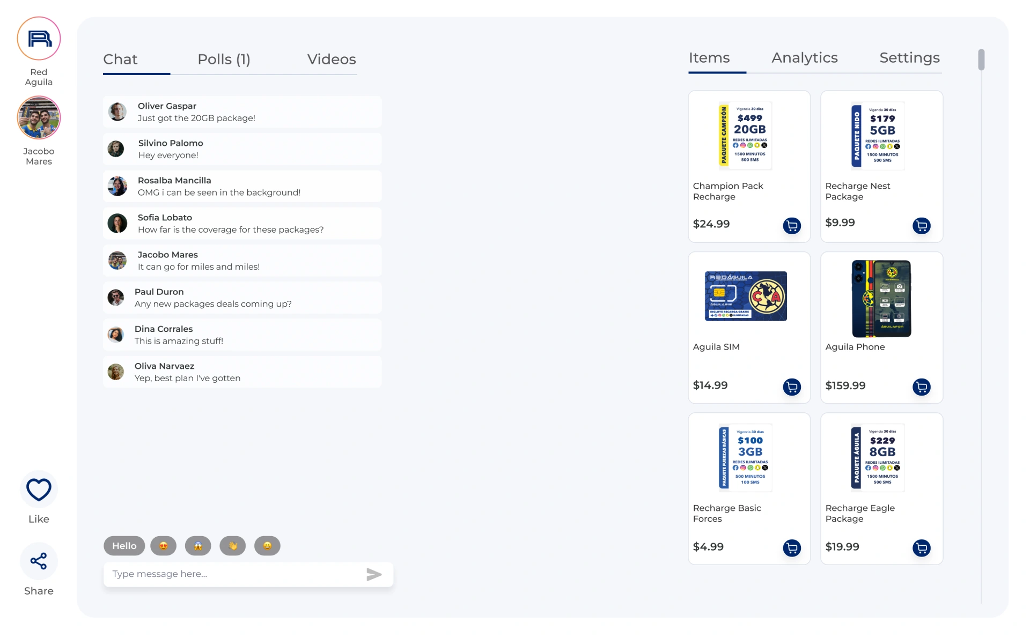The image size is (1030, 638).
Task: Add Champion Pack Recharge to cart
Action: coord(791,226)
